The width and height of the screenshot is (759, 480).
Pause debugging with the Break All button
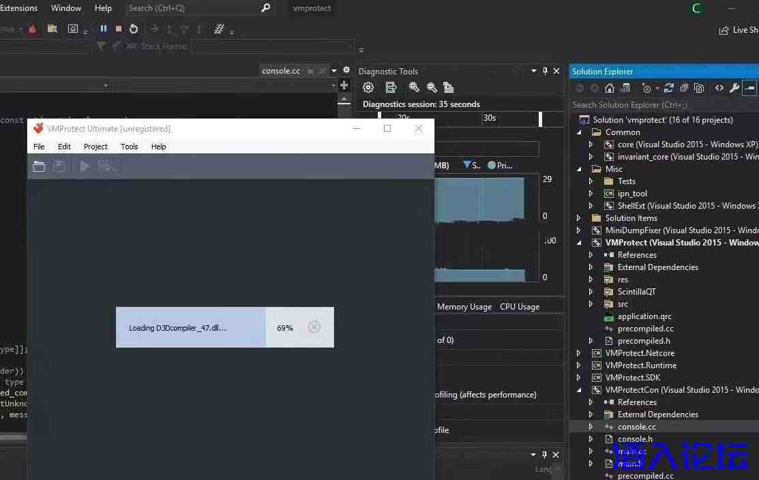[x=104, y=29]
